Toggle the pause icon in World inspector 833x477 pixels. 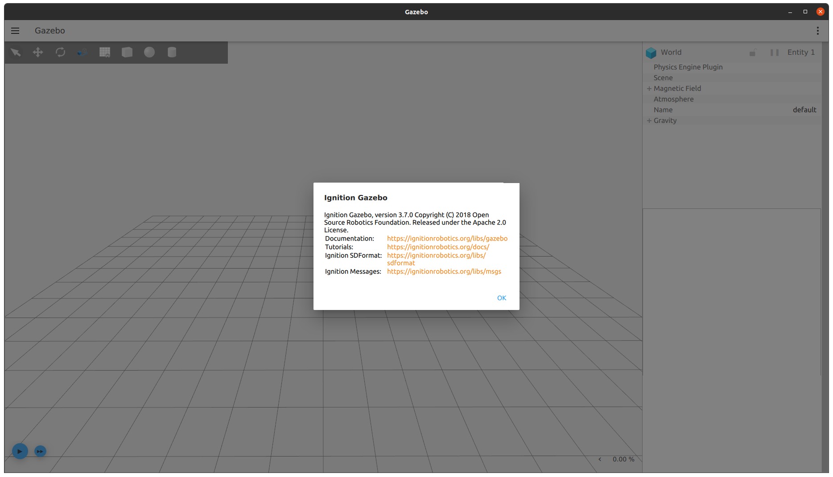coord(775,53)
